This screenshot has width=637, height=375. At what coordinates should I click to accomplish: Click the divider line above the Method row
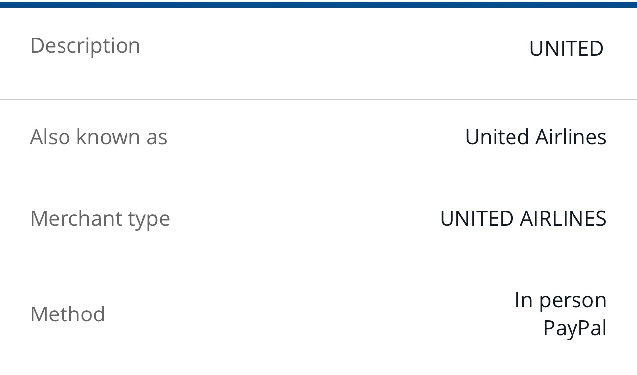pyautogui.click(x=318, y=262)
